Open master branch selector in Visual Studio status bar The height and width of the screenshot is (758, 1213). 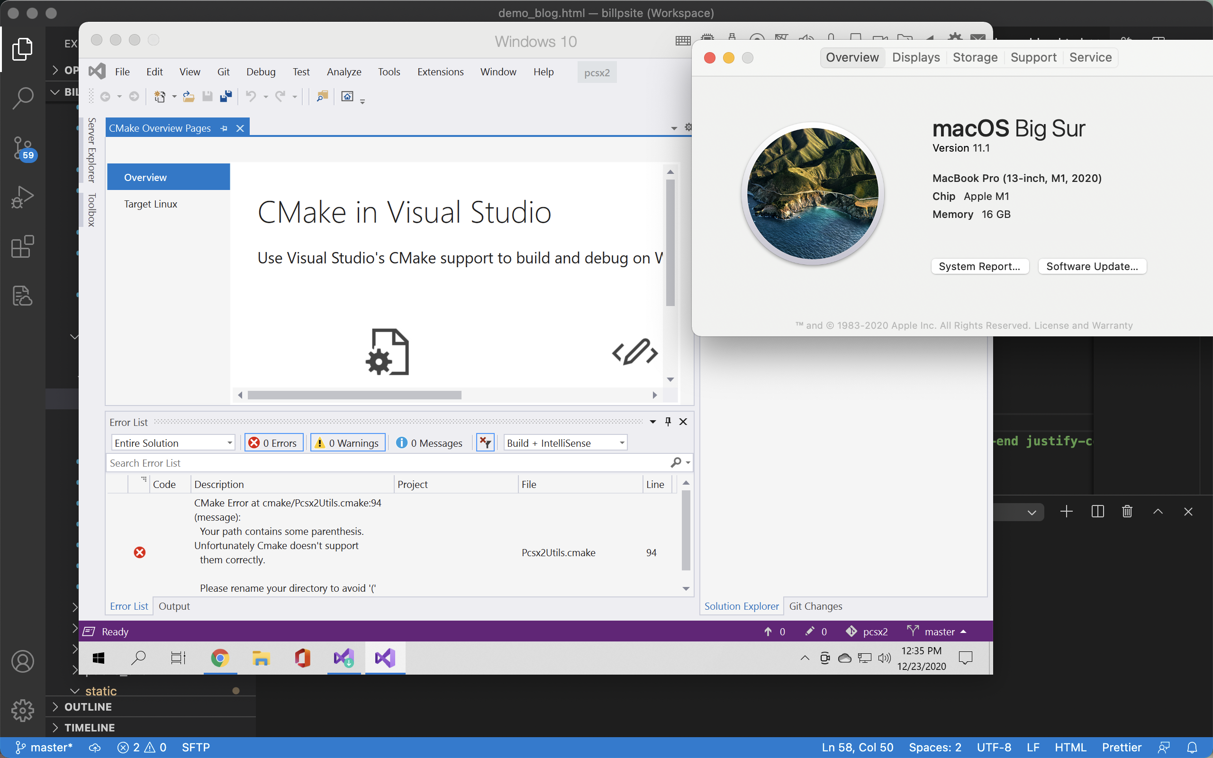(937, 632)
